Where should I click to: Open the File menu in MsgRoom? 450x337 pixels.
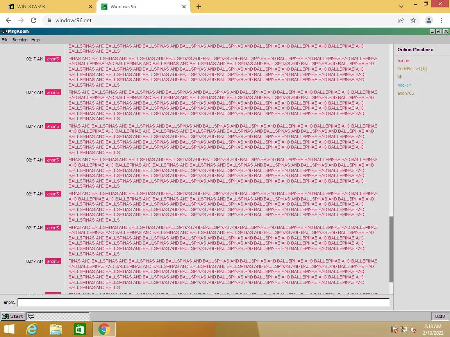5,40
